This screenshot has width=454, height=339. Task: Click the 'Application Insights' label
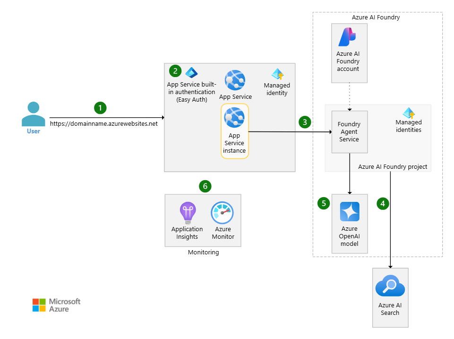(x=187, y=233)
